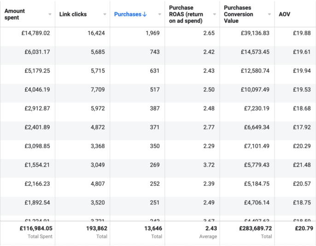Select the £21.48 AOV cell

(x=302, y=165)
